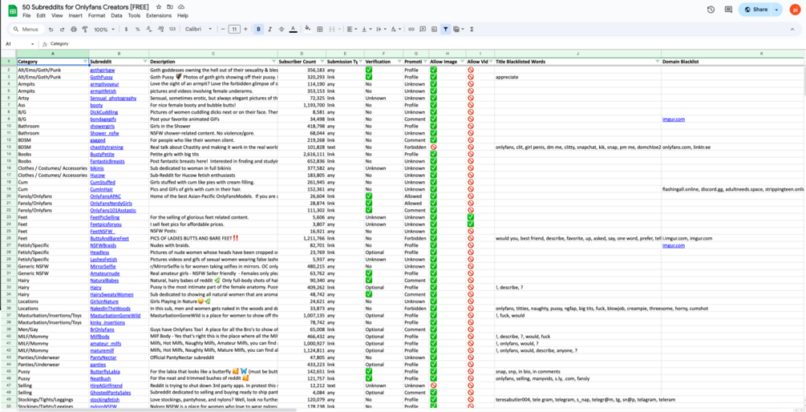806x412 pixels.
Task: Decrease decimal places icon
Action: (x=150, y=30)
